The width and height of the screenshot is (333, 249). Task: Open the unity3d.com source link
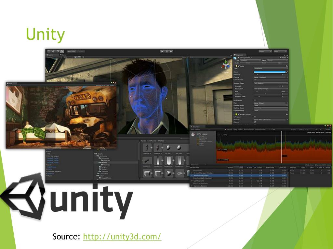click(x=122, y=236)
